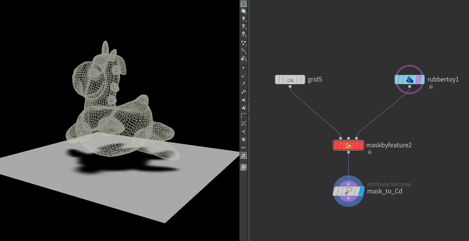Toggle the four-corner vertex markers icon
Image resolution: width=469 pixels, height=241 pixels.
(244, 124)
